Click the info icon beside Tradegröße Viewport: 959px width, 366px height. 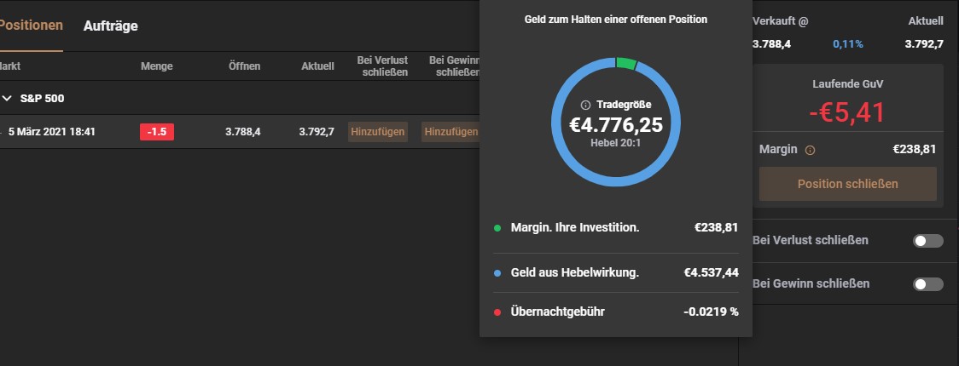[x=585, y=105]
